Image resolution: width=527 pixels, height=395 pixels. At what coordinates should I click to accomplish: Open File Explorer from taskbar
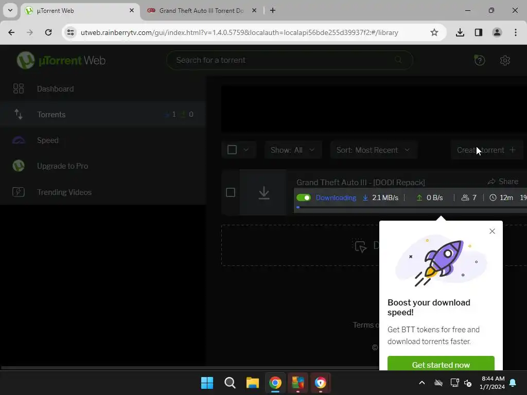(x=252, y=383)
